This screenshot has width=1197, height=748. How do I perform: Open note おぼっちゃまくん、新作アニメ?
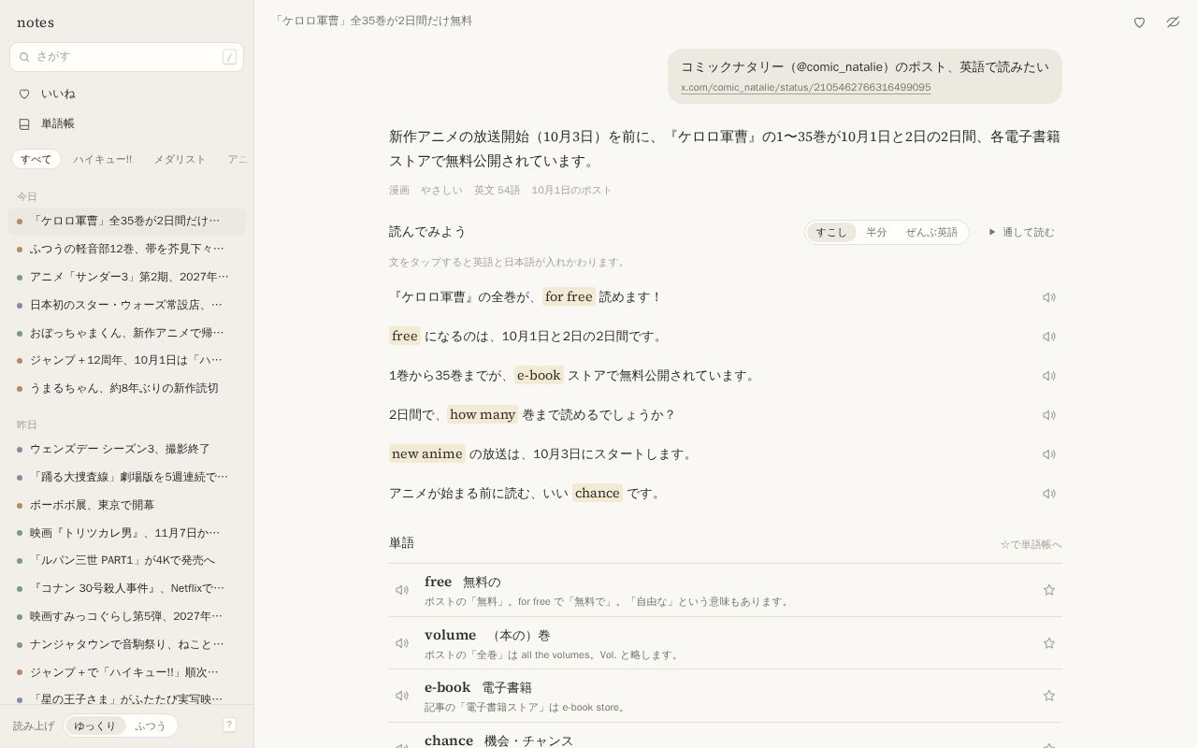click(x=126, y=333)
